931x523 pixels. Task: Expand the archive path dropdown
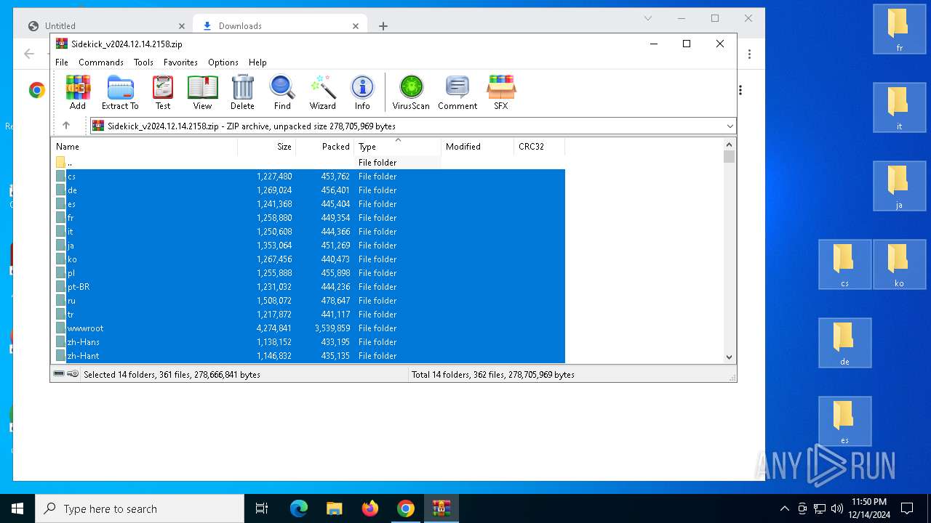730,126
